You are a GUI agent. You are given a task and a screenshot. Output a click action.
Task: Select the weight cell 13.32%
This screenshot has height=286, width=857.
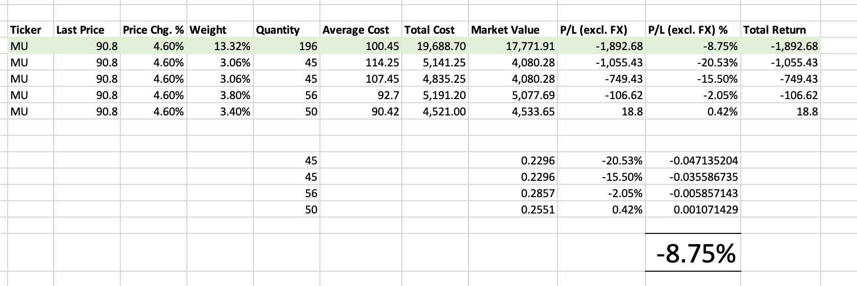[x=220, y=46]
